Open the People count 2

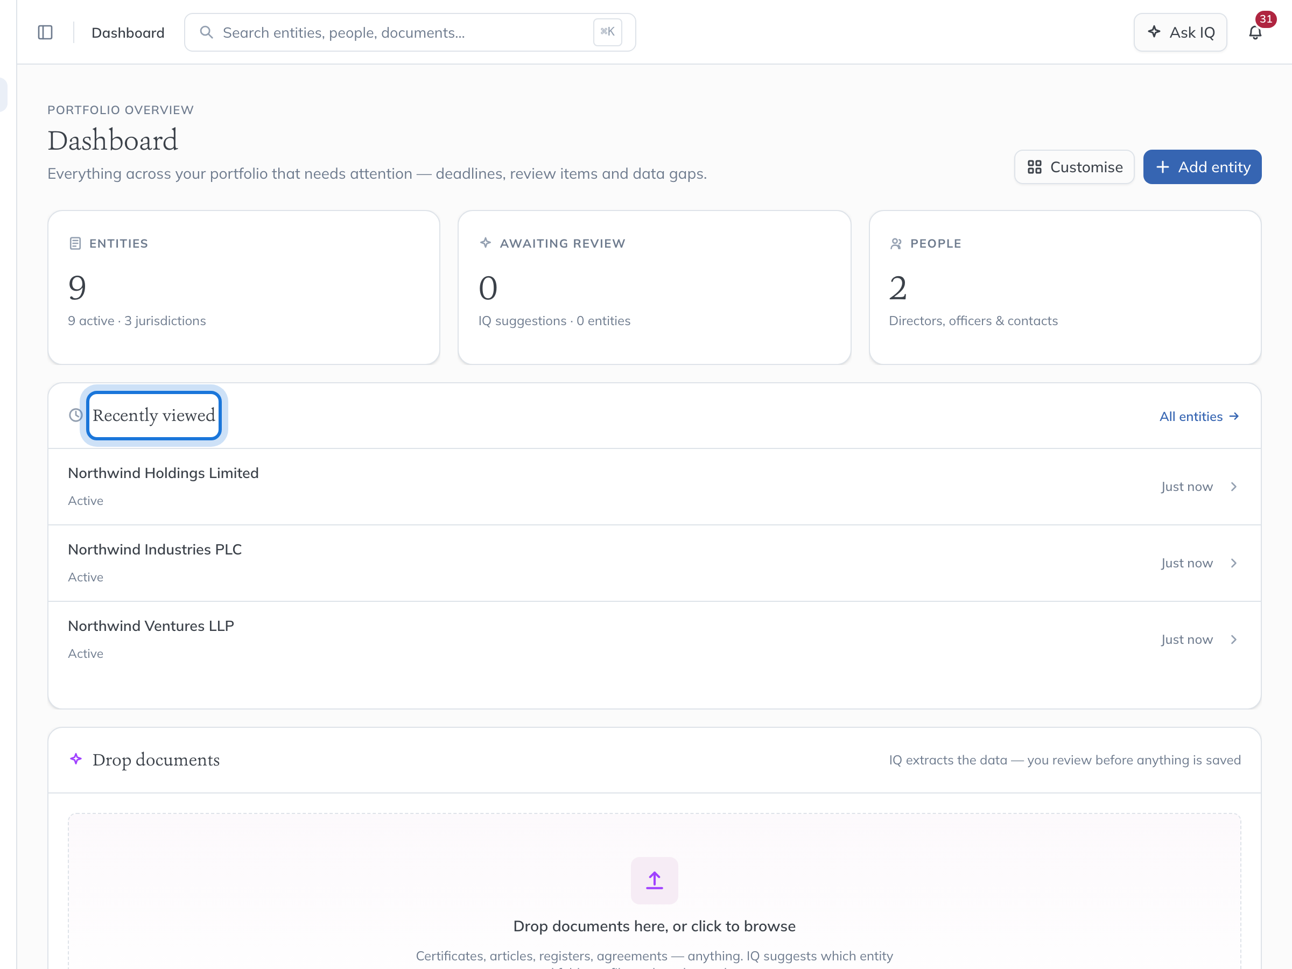pyautogui.click(x=898, y=288)
